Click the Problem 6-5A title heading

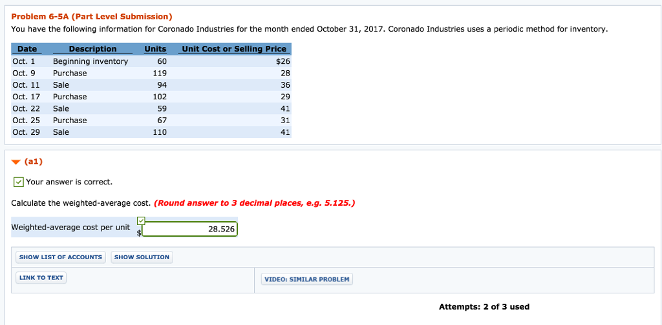pos(92,16)
